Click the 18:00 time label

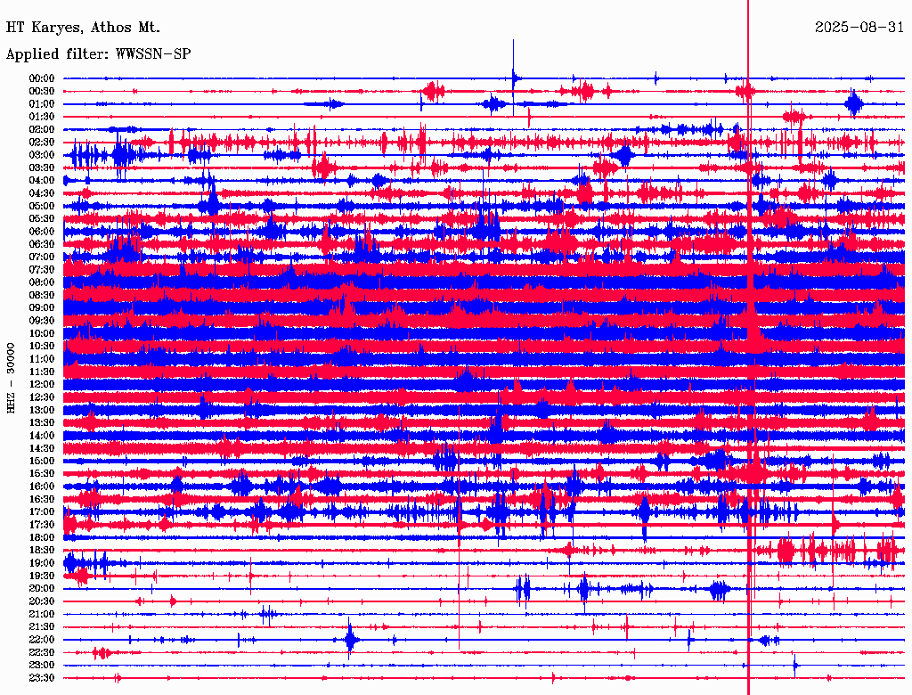click(42, 537)
